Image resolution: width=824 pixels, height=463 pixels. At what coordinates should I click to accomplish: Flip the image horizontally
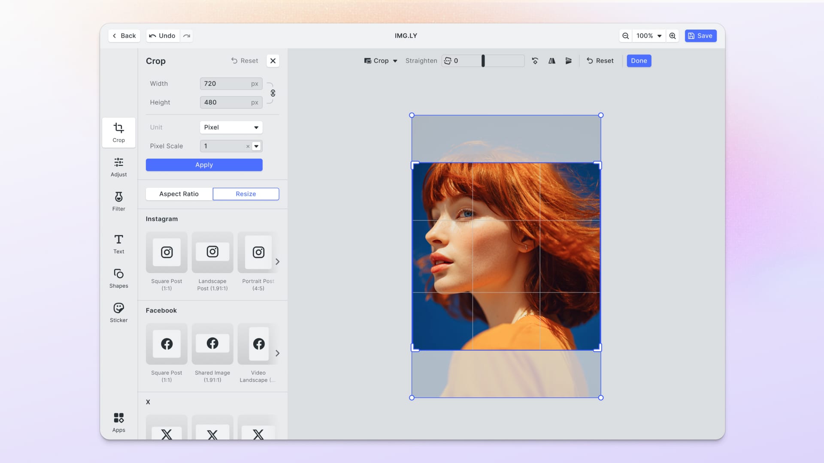[x=552, y=61]
